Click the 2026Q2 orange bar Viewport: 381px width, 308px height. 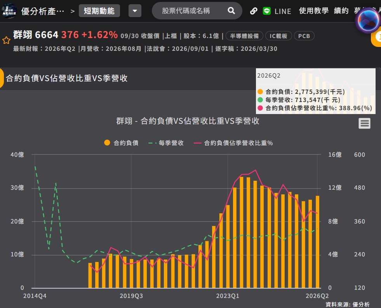317,242
